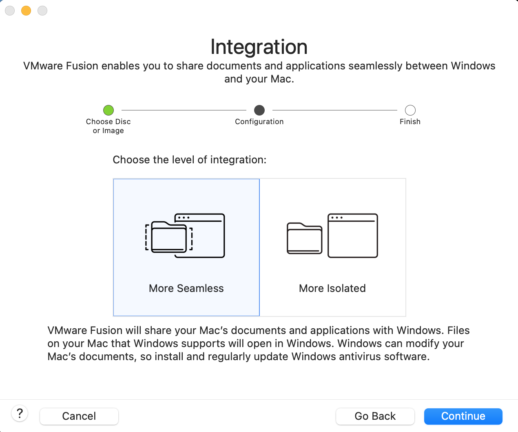Viewport: 518px width, 432px height.
Task: Click the 'Configuration' step label
Action: [x=259, y=122]
